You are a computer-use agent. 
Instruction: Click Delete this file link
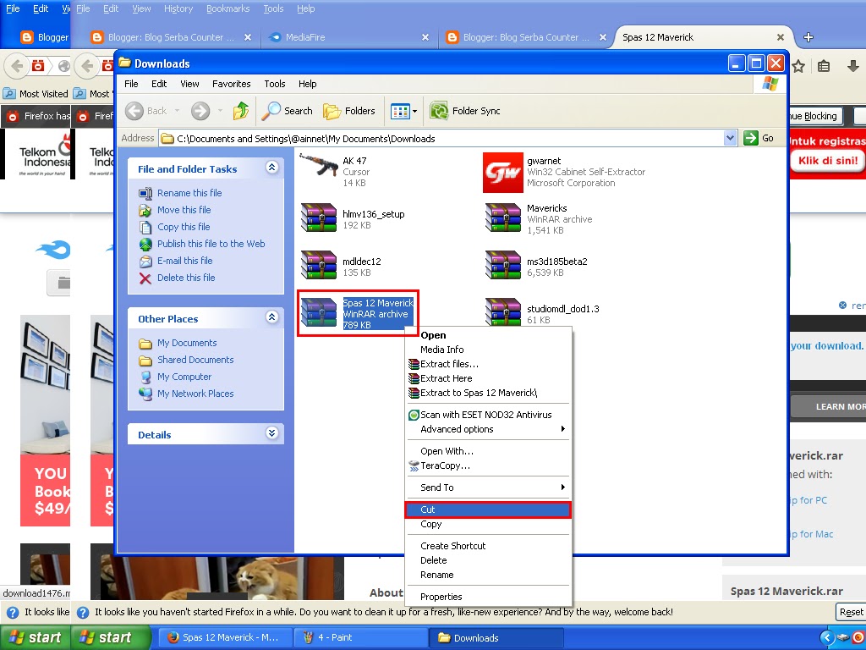click(x=186, y=278)
